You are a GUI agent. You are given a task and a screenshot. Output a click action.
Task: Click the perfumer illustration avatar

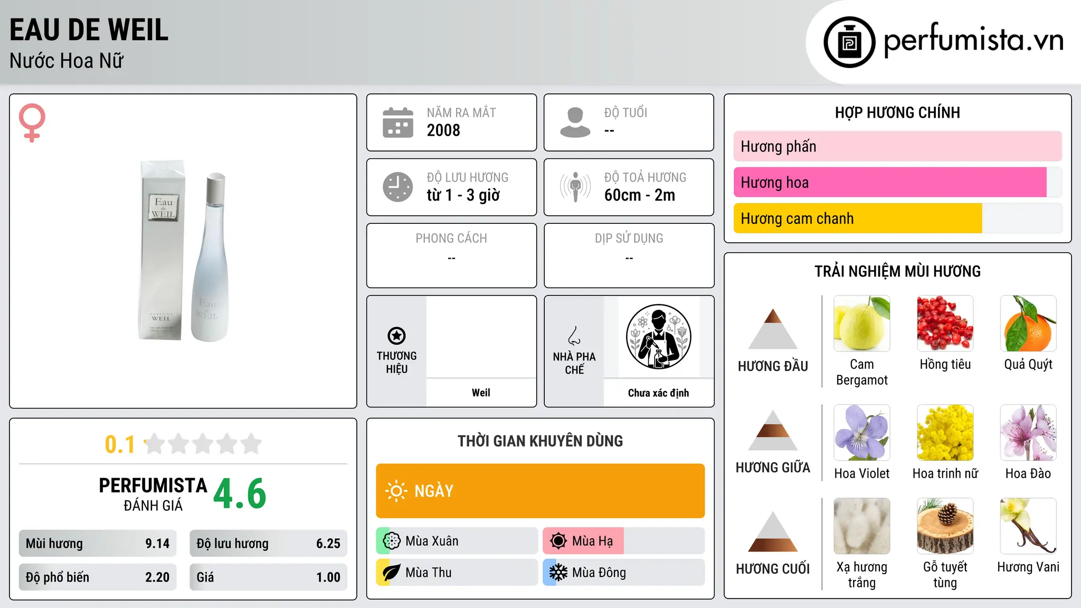(x=658, y=337)
